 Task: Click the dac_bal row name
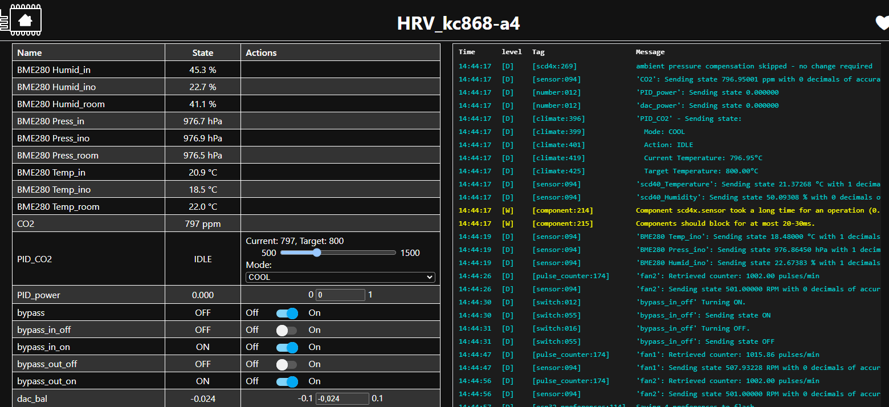32,398
